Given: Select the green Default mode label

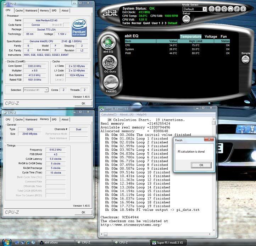Looking at the screenshot, I should [172, 23].
